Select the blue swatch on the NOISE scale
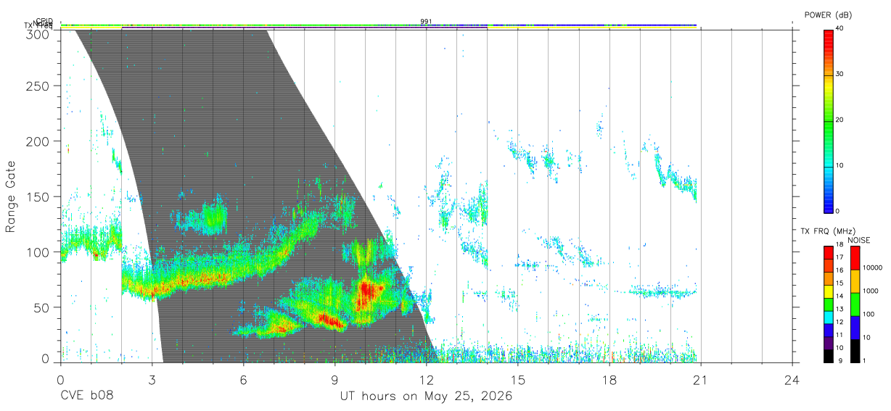This screenshot has width=891, height=411. click(x=855, y=328)
